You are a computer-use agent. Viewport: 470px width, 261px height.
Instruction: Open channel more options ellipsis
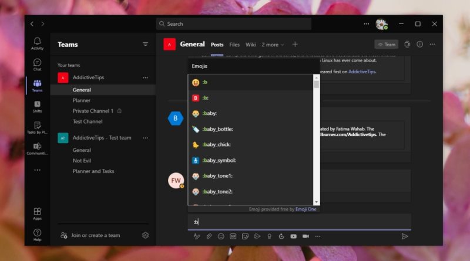(x=432, y=45)
